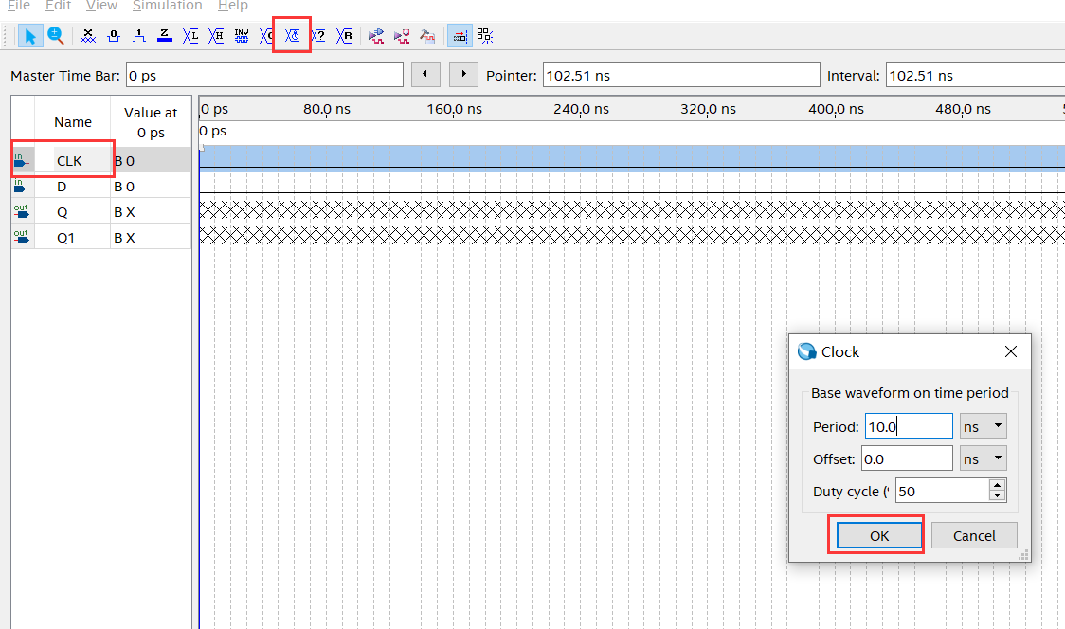Apply High Impedance (Z) value

[164, 36]
